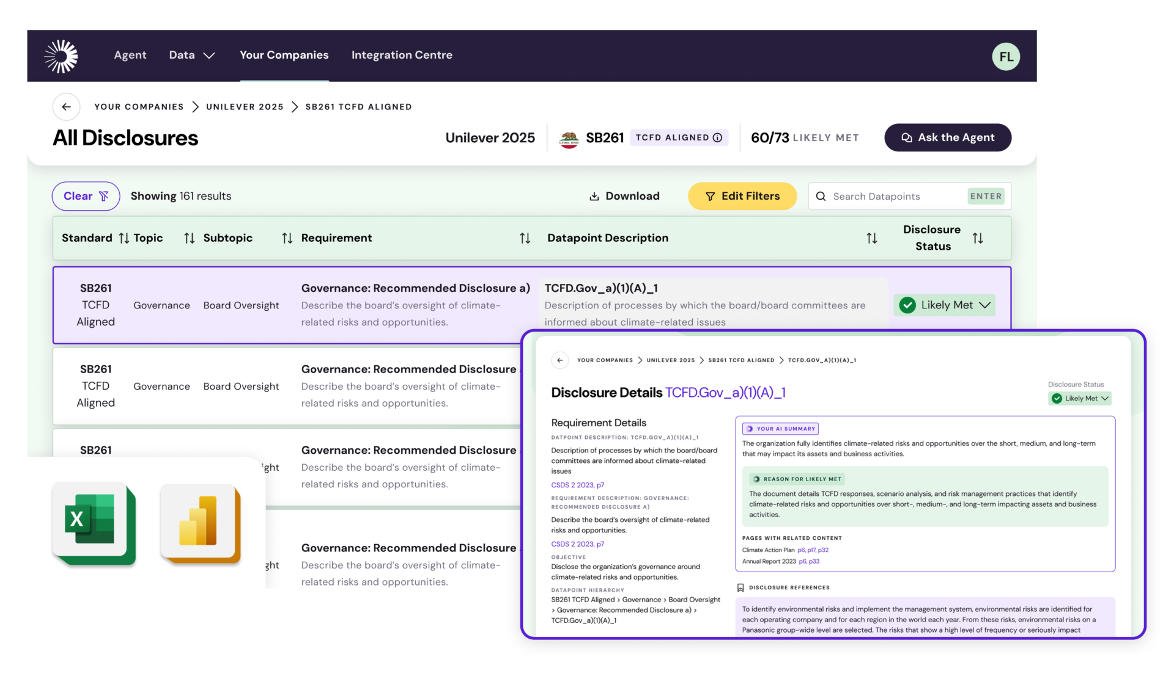Click the Ask the Agent button
Image resolution: width=1174 pixels, height=676 pixels.
pyautogui.click(x=947, y=138)
